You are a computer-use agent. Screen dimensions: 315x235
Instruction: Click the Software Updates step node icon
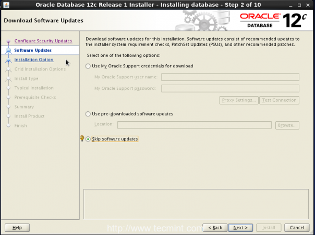tap(8, 50)
